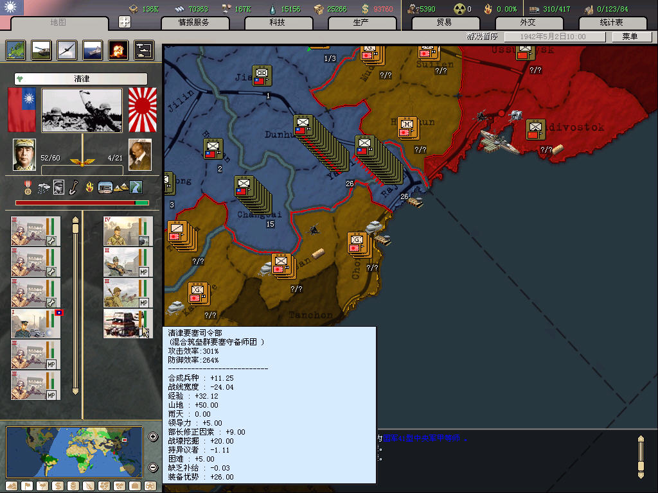This screenshot has width=658, height=493.
Task: Open the naval units overview ship icon
Action: (93, 50)
